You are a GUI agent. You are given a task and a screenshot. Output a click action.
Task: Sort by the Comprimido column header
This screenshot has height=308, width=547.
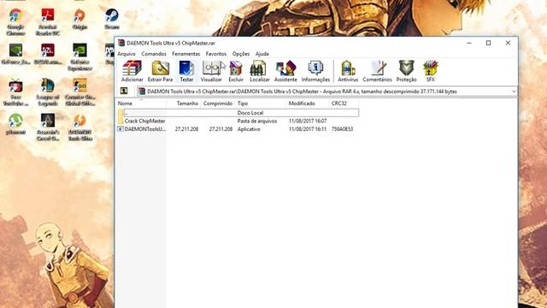218,104
